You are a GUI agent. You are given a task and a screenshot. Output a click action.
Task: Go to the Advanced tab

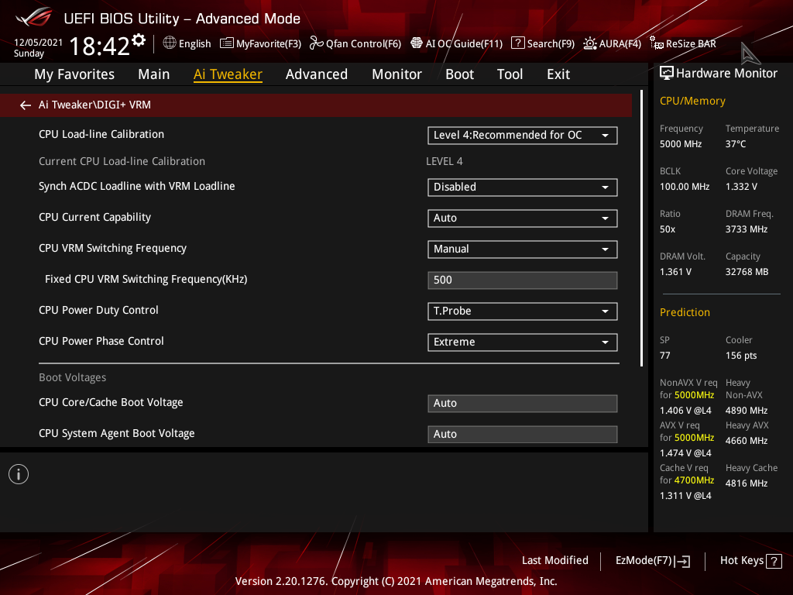(x=317, y=74)
